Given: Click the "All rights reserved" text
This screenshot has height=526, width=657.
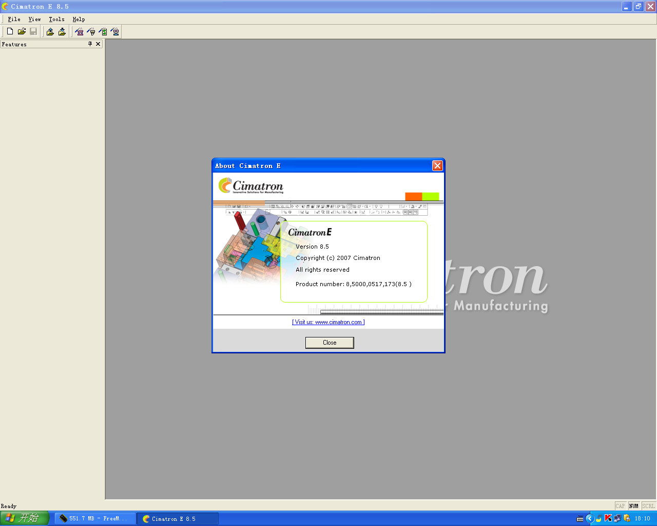Looking at the screenshot, I should point(322,270).
